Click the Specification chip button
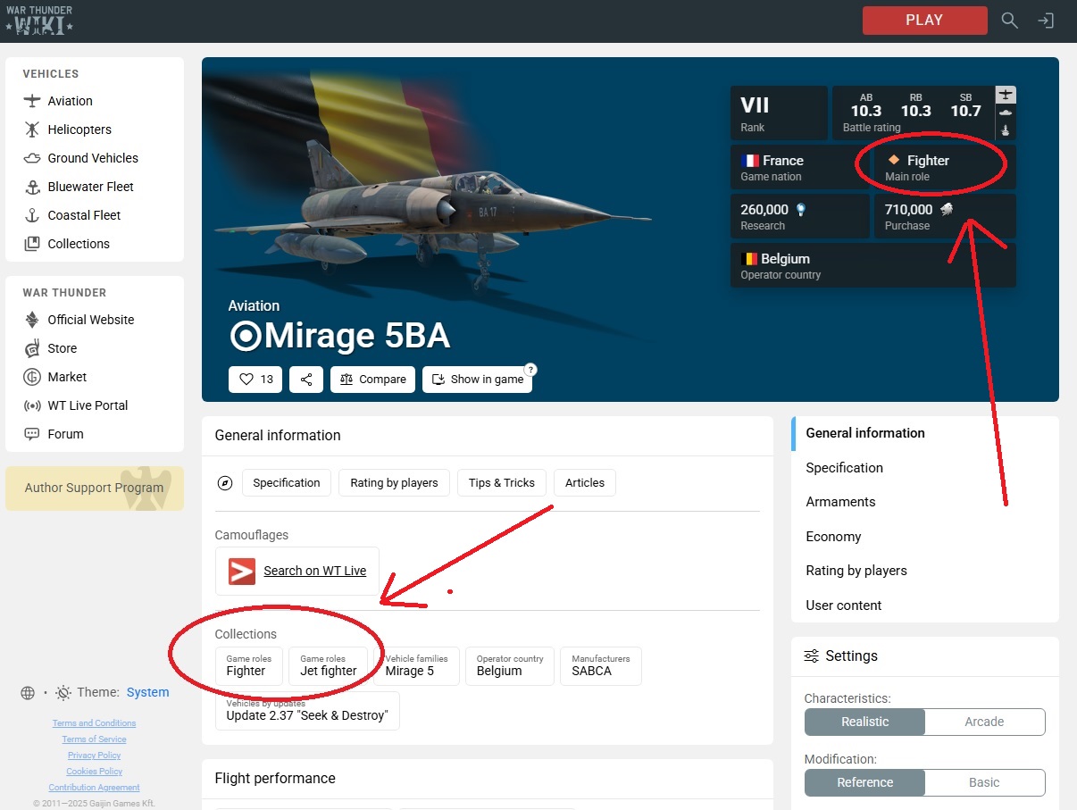The height and width of the screenshot is (810, 1077). click(287, 483)
